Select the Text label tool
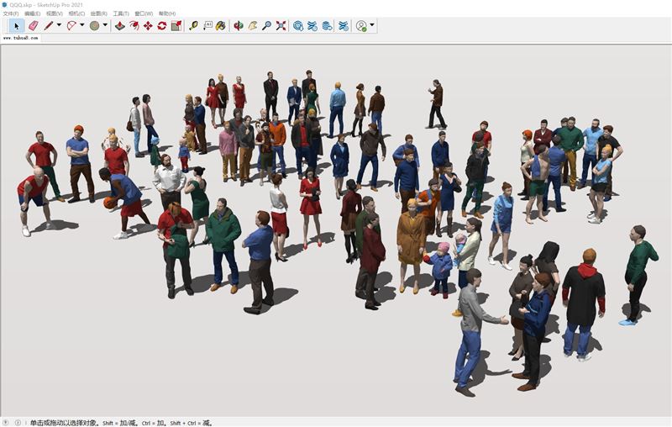The width and height of the screenshot is (672, 427). point(207,26)
